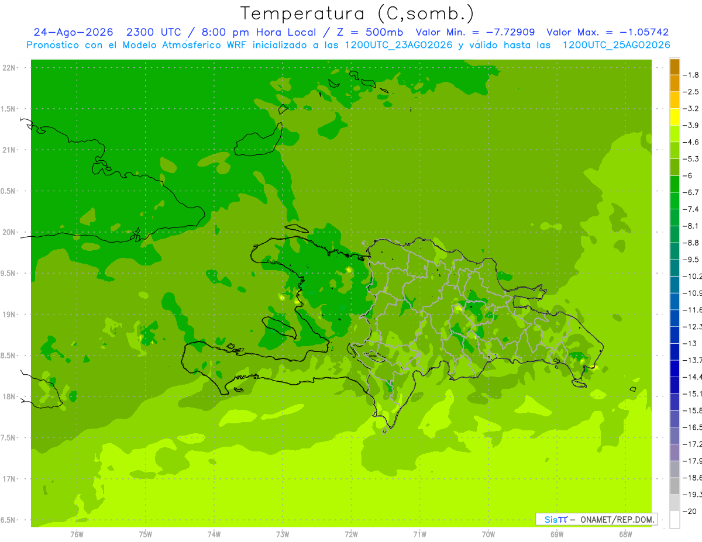
Task: Click the "Temperatura (C,somb.)" chart title
Action: tap(357, 13)
